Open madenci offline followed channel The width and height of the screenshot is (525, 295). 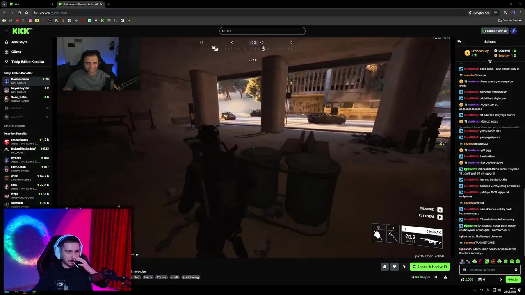click(26, 108)
